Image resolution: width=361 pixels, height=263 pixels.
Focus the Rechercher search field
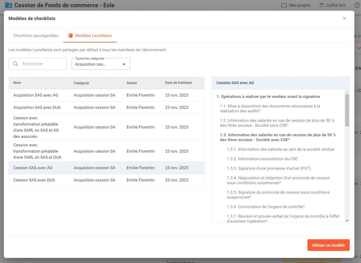click(x=38, y=64)
